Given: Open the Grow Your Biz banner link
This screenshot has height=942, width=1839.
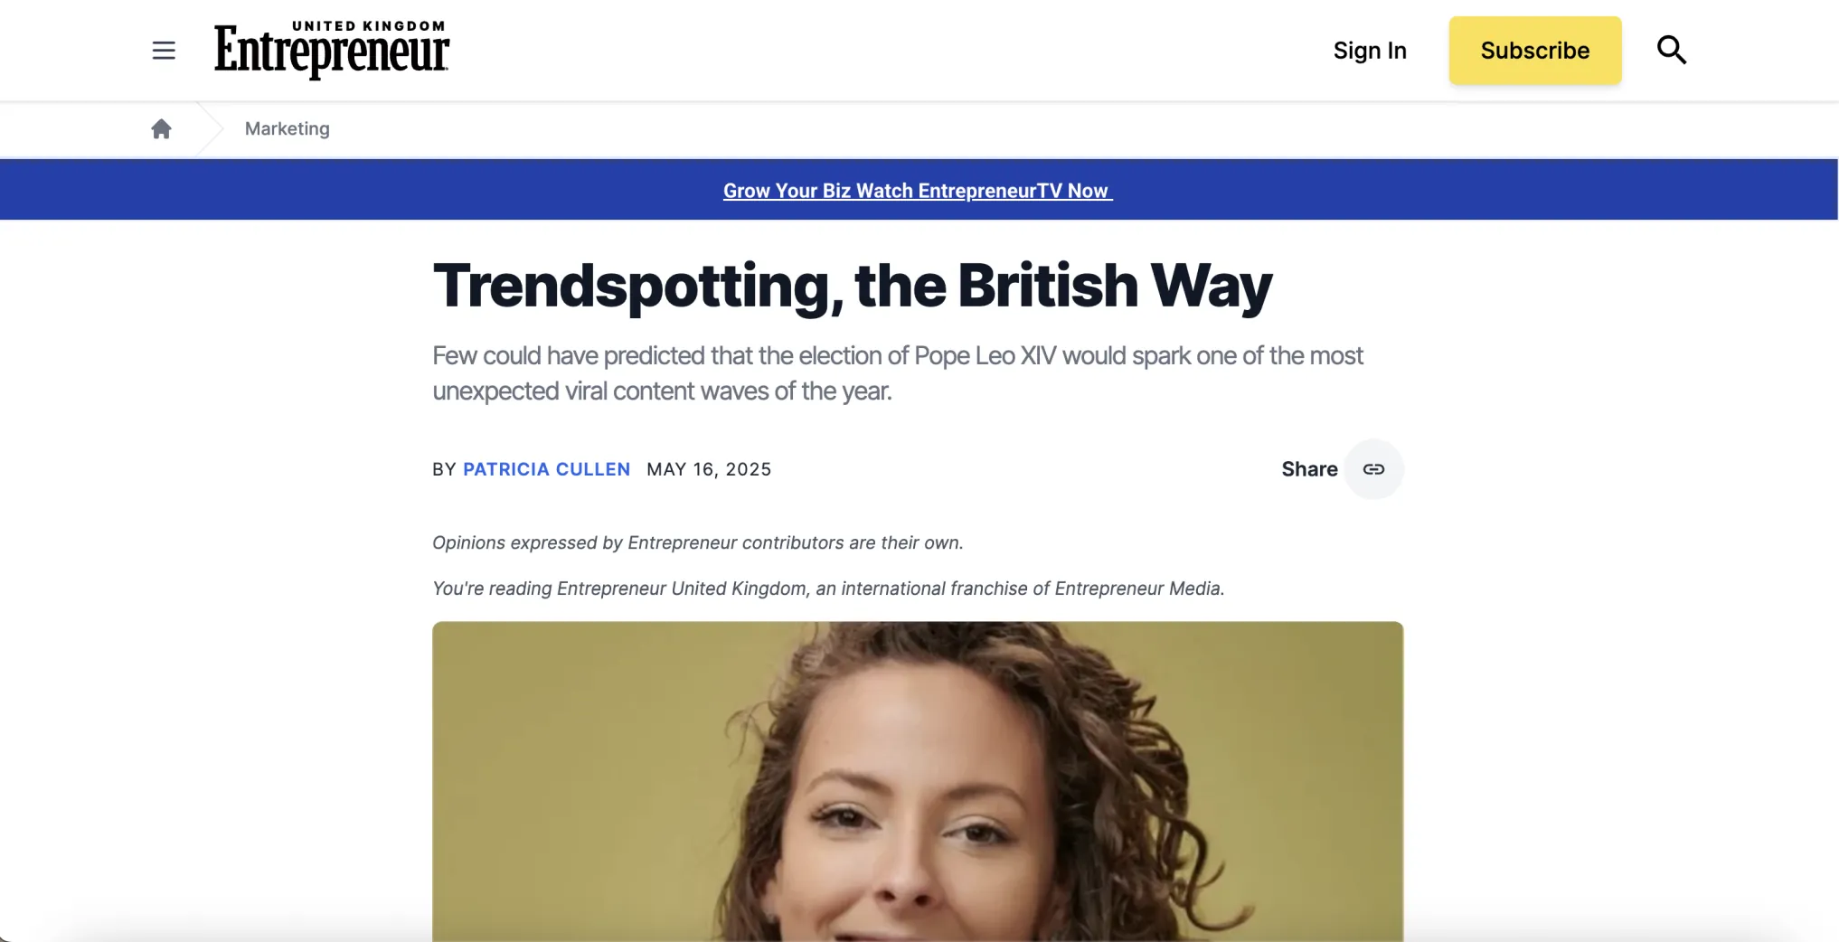Looking at the screenshot, I should click(917, 190).
